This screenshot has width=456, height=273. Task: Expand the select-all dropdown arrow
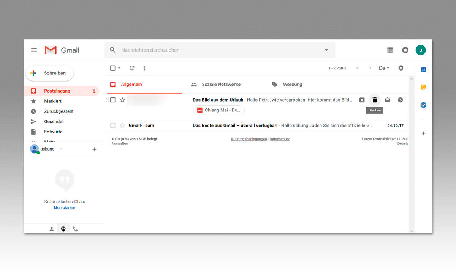[x=119, y=68]
